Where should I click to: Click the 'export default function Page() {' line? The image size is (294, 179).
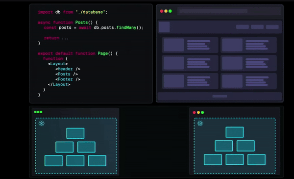pos(77,53)
